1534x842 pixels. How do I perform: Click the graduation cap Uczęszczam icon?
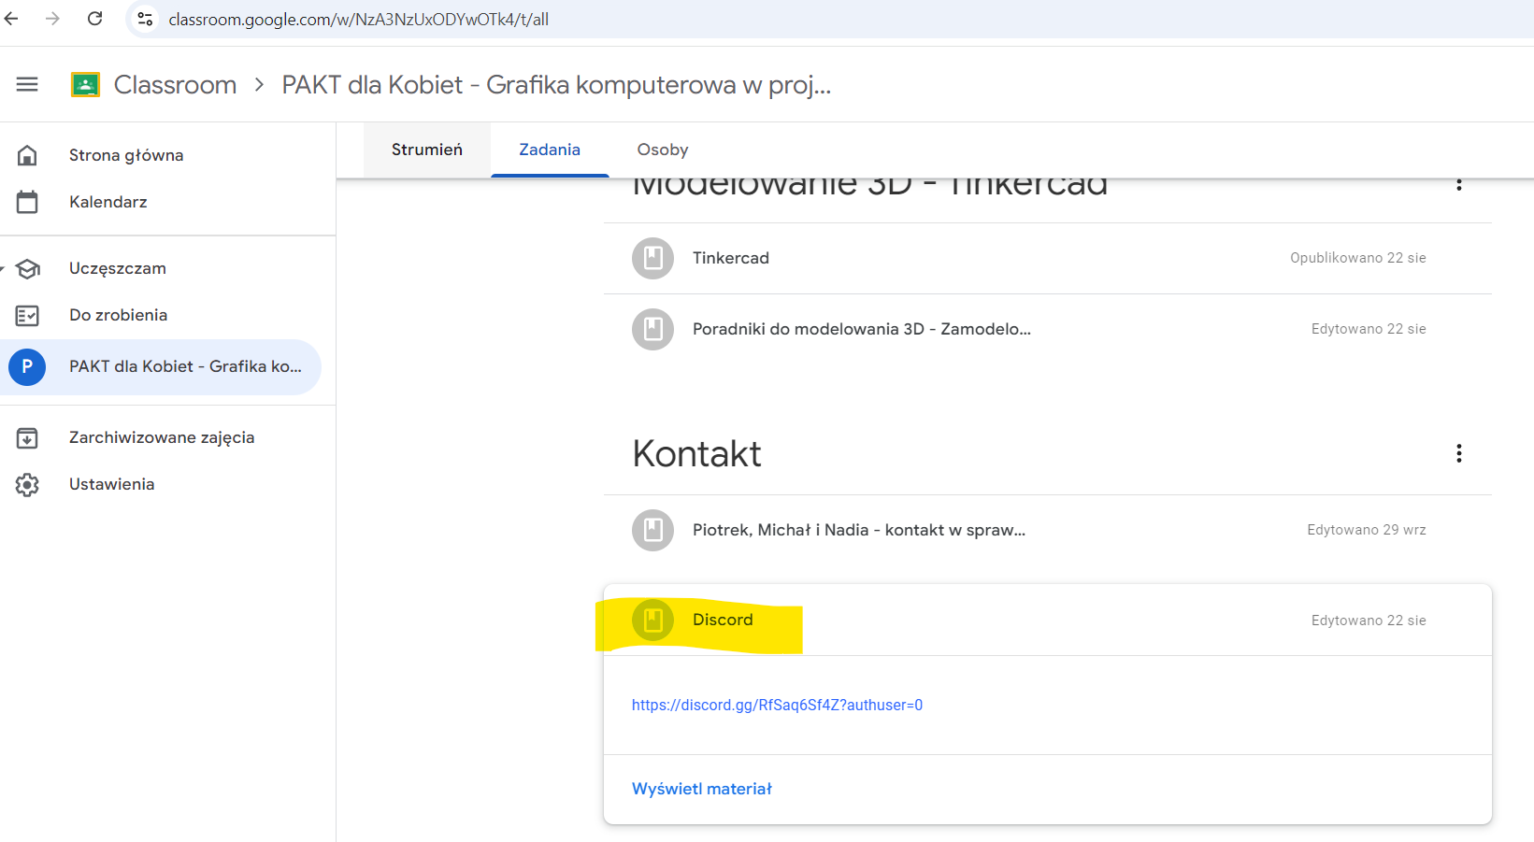(x=27, y=269)
